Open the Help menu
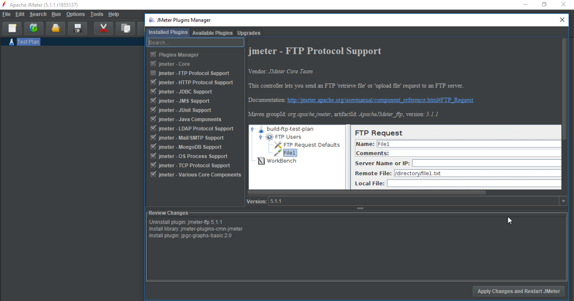Viewport: 574px width, 301px height. [113, 14]
